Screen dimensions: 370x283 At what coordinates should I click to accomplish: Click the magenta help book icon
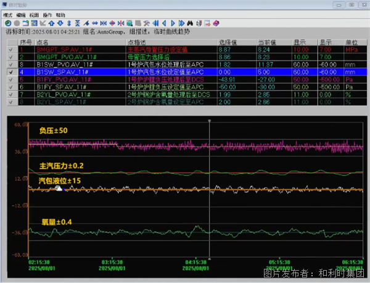click(216, 23)
